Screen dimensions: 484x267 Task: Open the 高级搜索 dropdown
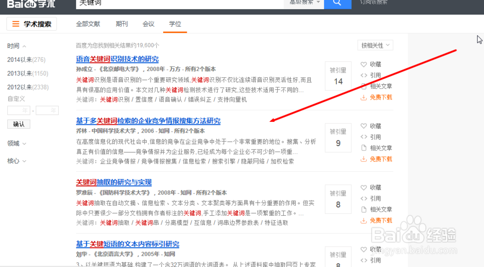point(304,2)
